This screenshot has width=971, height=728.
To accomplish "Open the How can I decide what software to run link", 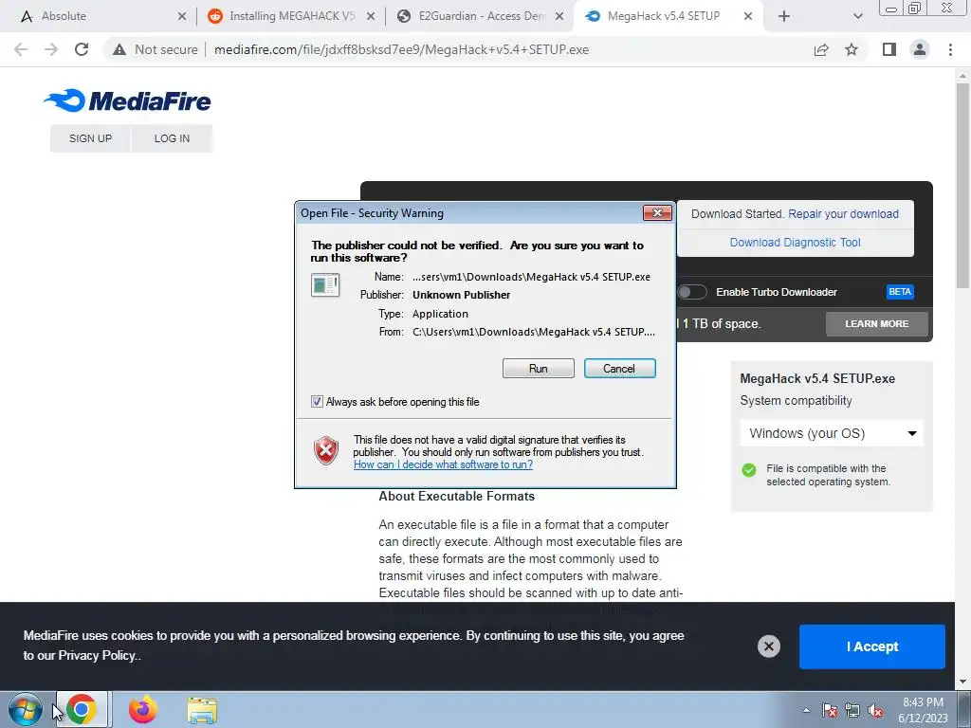I will (x=444, y=464).
